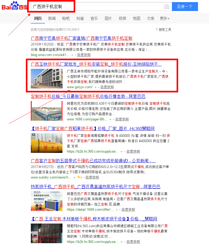Click conveyor dryer thumbnail of 定制烘干机价格 result
Screen dimensions: 209x245
tap(47, 111)
